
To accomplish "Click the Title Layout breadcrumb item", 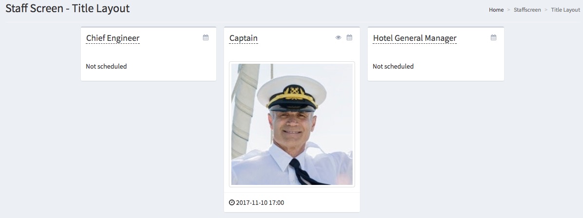I will (x=565, y=10).
